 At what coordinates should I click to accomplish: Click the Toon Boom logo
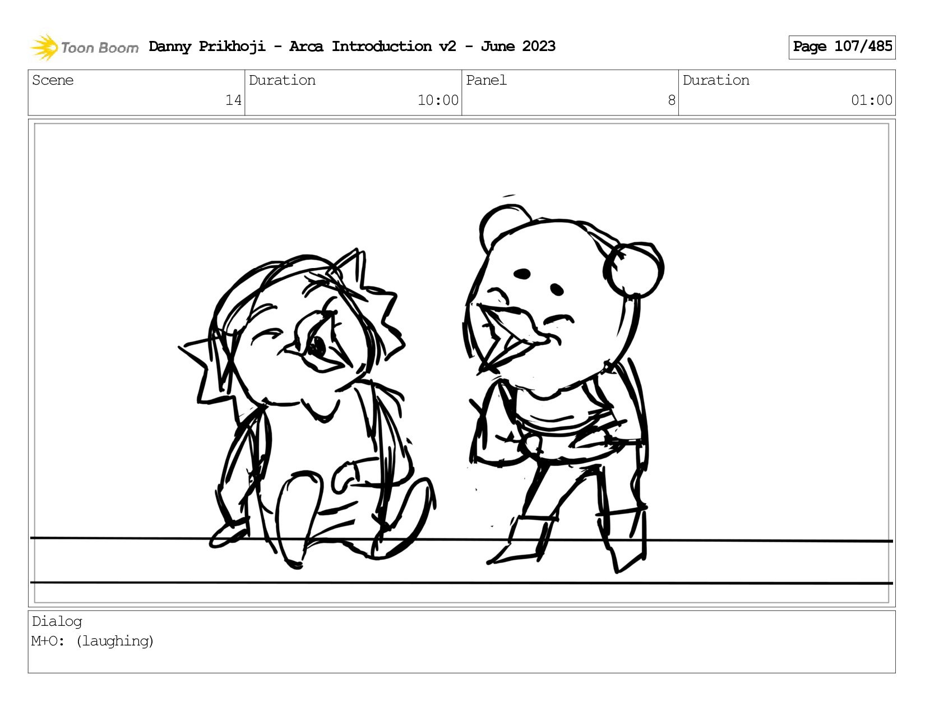[84, 47]
